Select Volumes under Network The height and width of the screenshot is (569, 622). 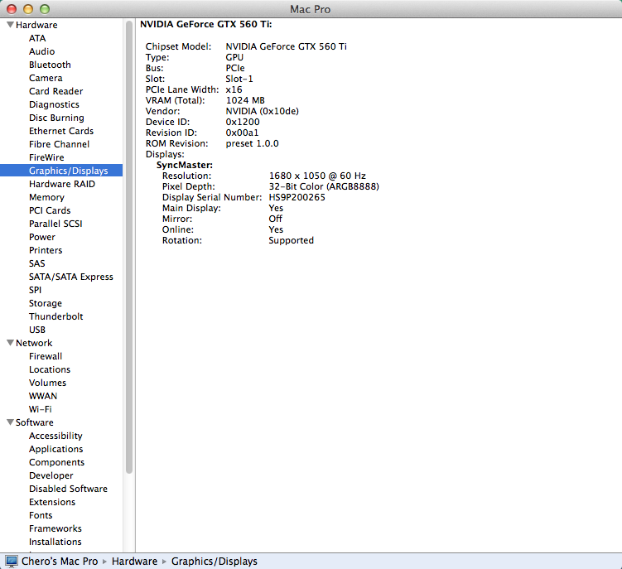point(47,383)
